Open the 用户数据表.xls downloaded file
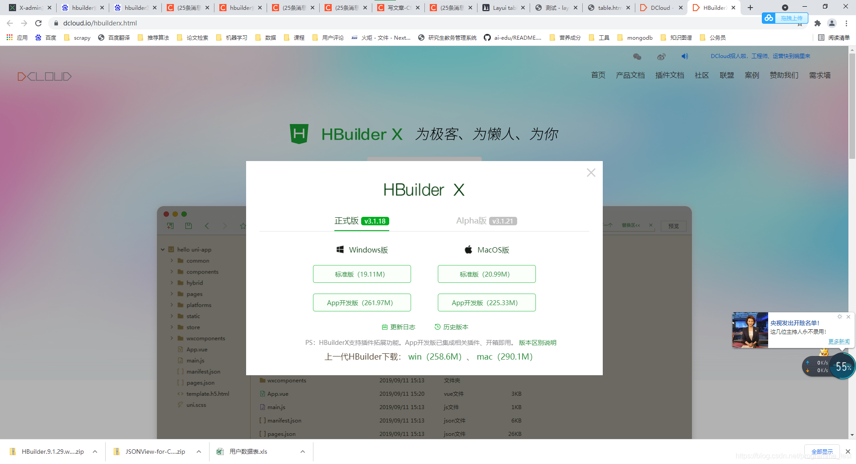Screen dimensions: 856x464 (242, 452)
